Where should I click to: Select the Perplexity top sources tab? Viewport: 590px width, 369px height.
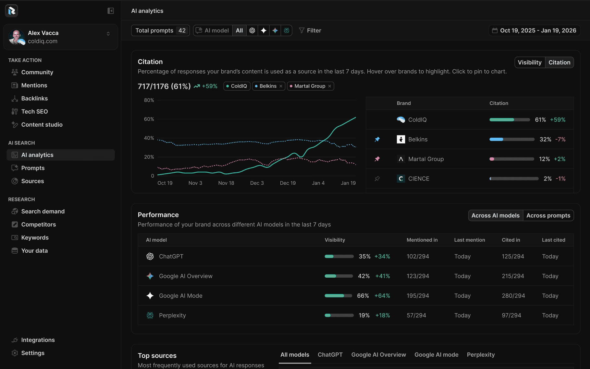tap(481, 355)
